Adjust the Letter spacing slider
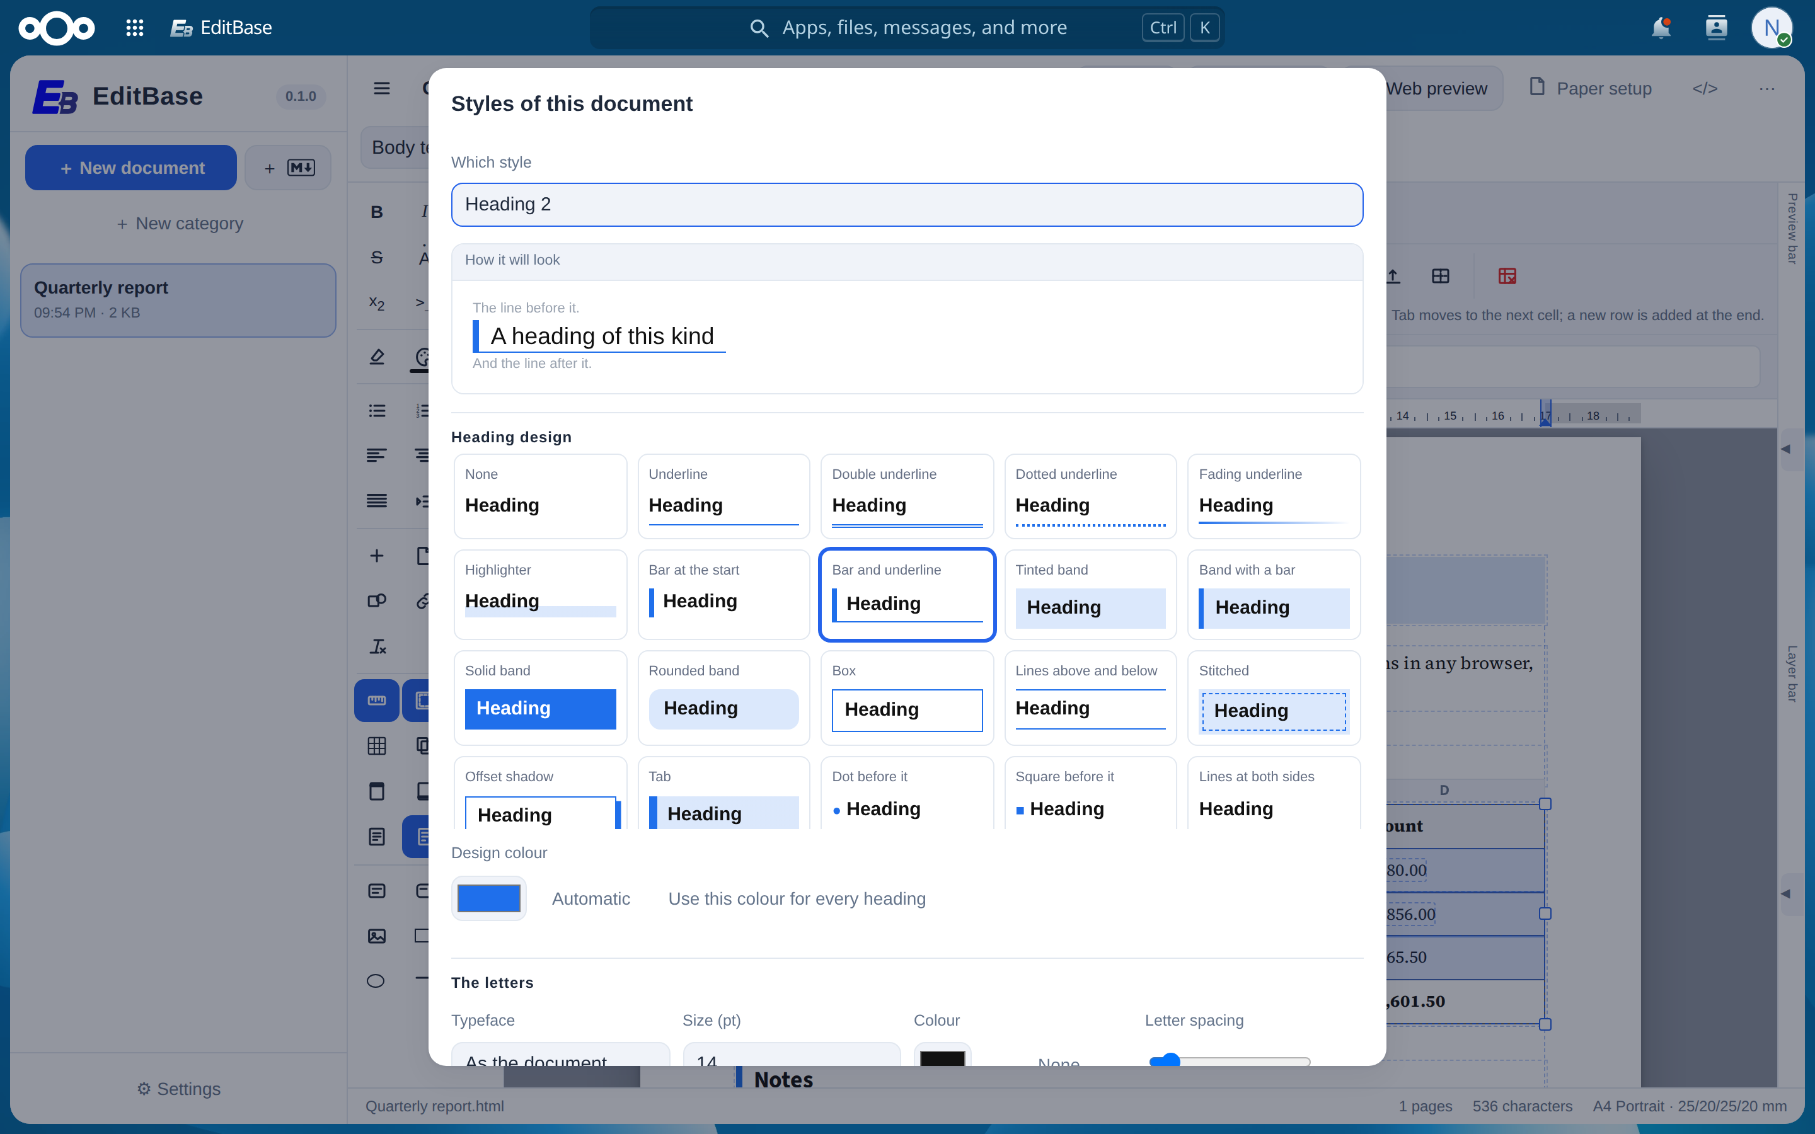Screen dimensions: 1815x1134 pos(1230,1060)
